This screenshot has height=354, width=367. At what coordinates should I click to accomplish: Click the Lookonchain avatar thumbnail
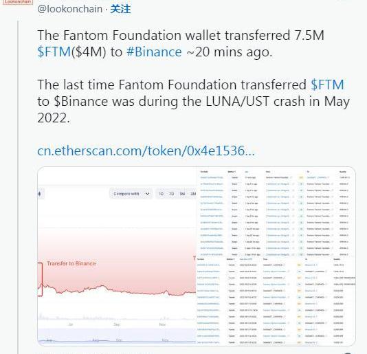pyautogui.click(x=18, y=2)
